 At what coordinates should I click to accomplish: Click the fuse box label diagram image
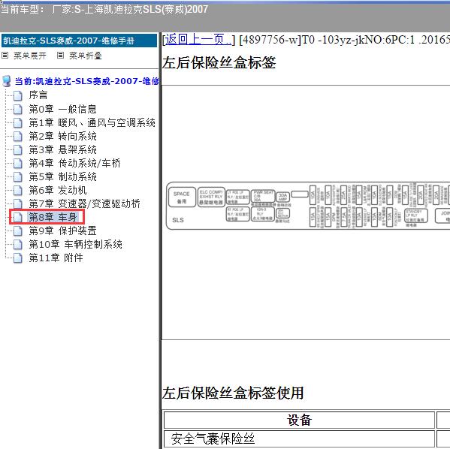click(308, 206)
